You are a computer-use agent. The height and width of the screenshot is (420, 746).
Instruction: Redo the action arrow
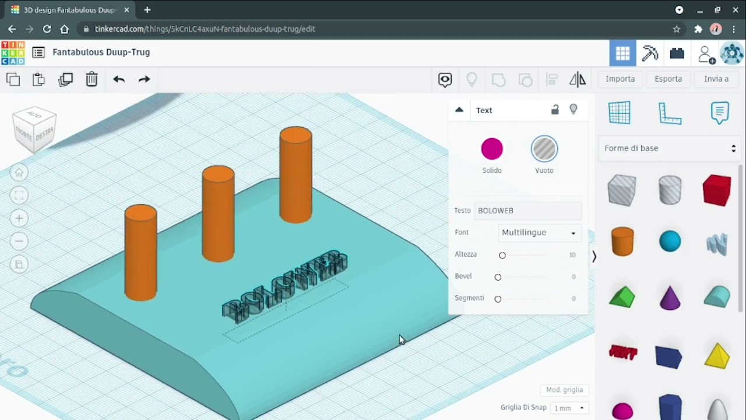click(x=145, y=79)
